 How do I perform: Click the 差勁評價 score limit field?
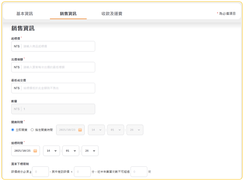pyautogui.click(x=82, y=172)
